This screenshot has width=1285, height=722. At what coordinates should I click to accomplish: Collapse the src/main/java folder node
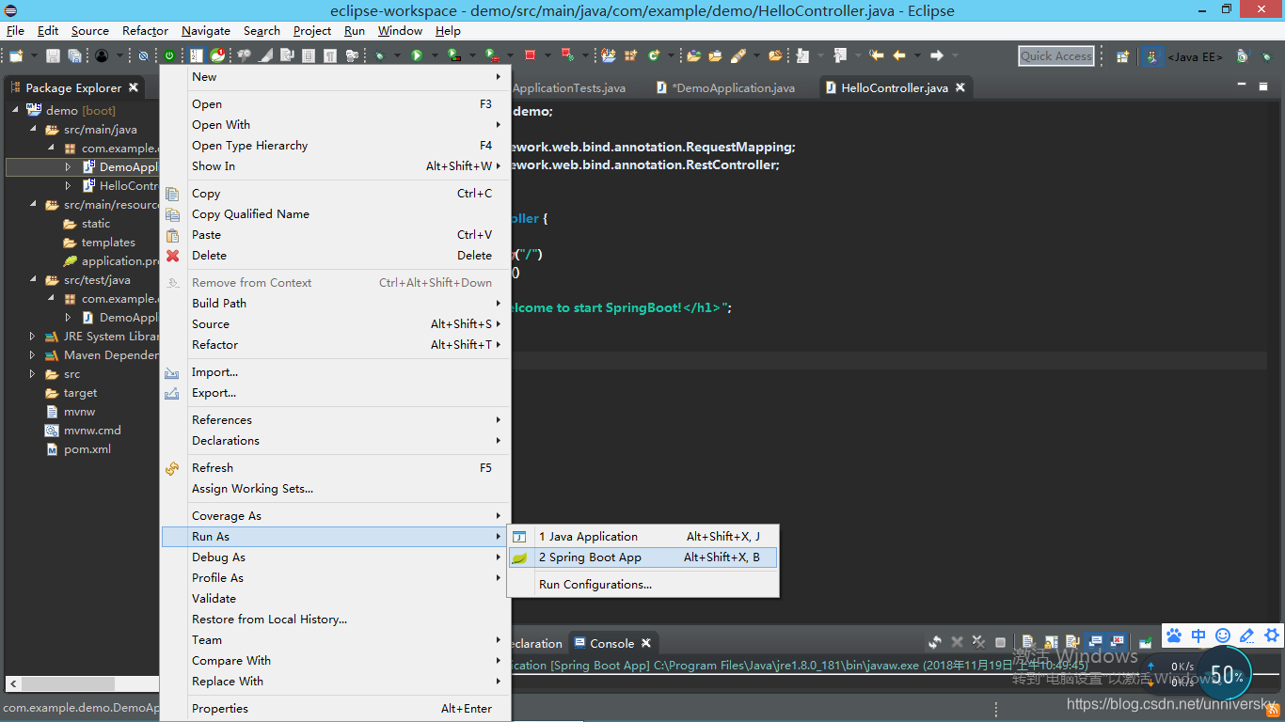(x=33, y=130)
